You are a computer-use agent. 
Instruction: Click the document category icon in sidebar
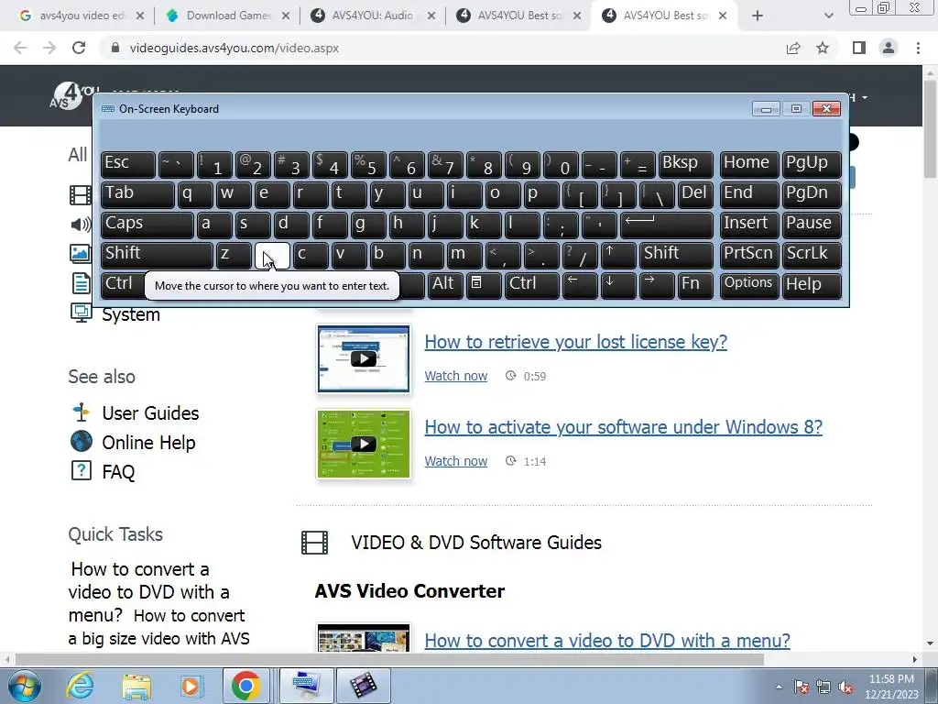81,283
